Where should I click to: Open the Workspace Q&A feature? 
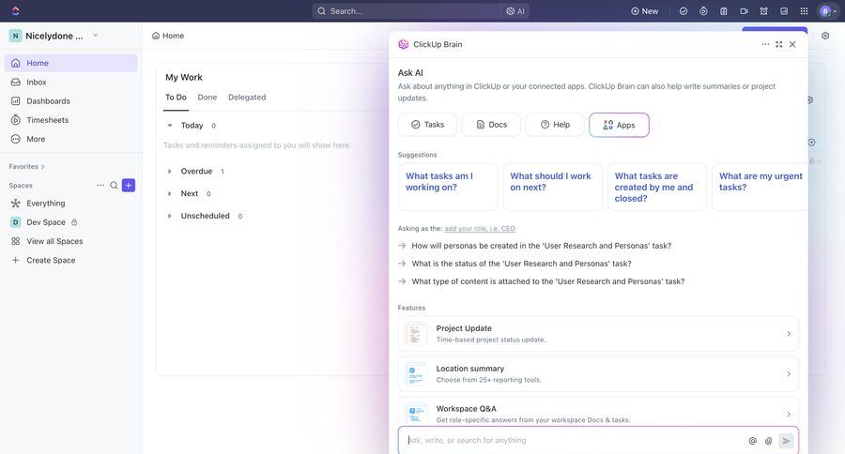click(598, 412)
